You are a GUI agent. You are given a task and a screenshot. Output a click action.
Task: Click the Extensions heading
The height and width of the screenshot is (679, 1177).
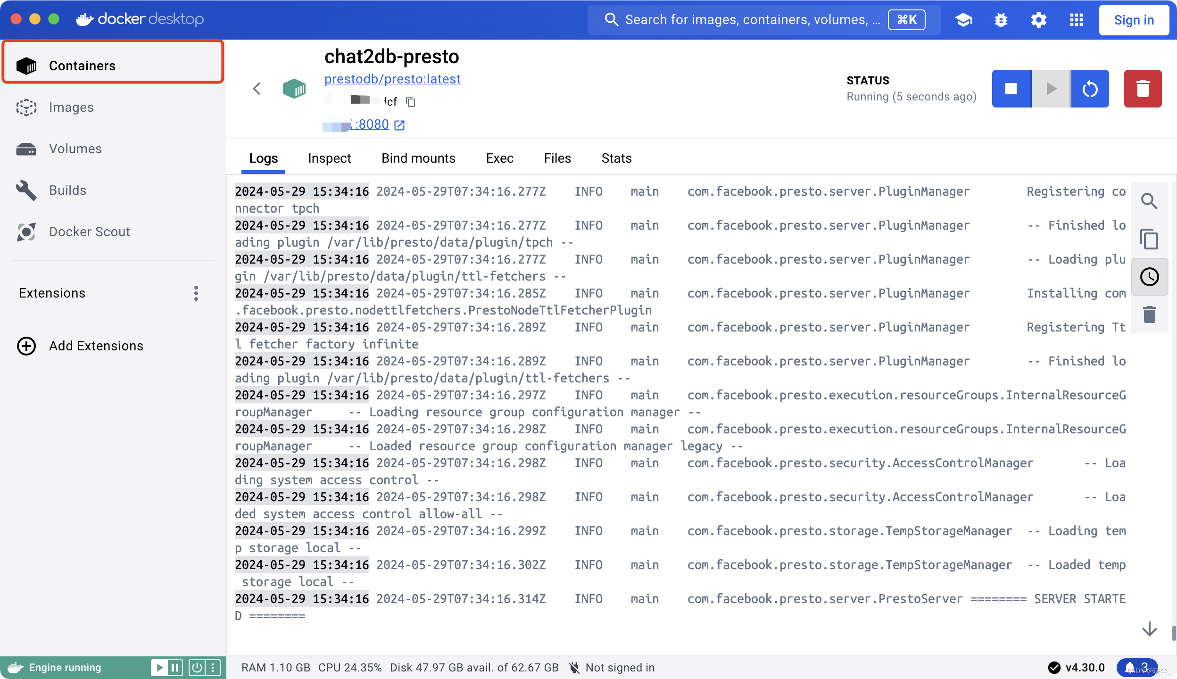(52, 293)
